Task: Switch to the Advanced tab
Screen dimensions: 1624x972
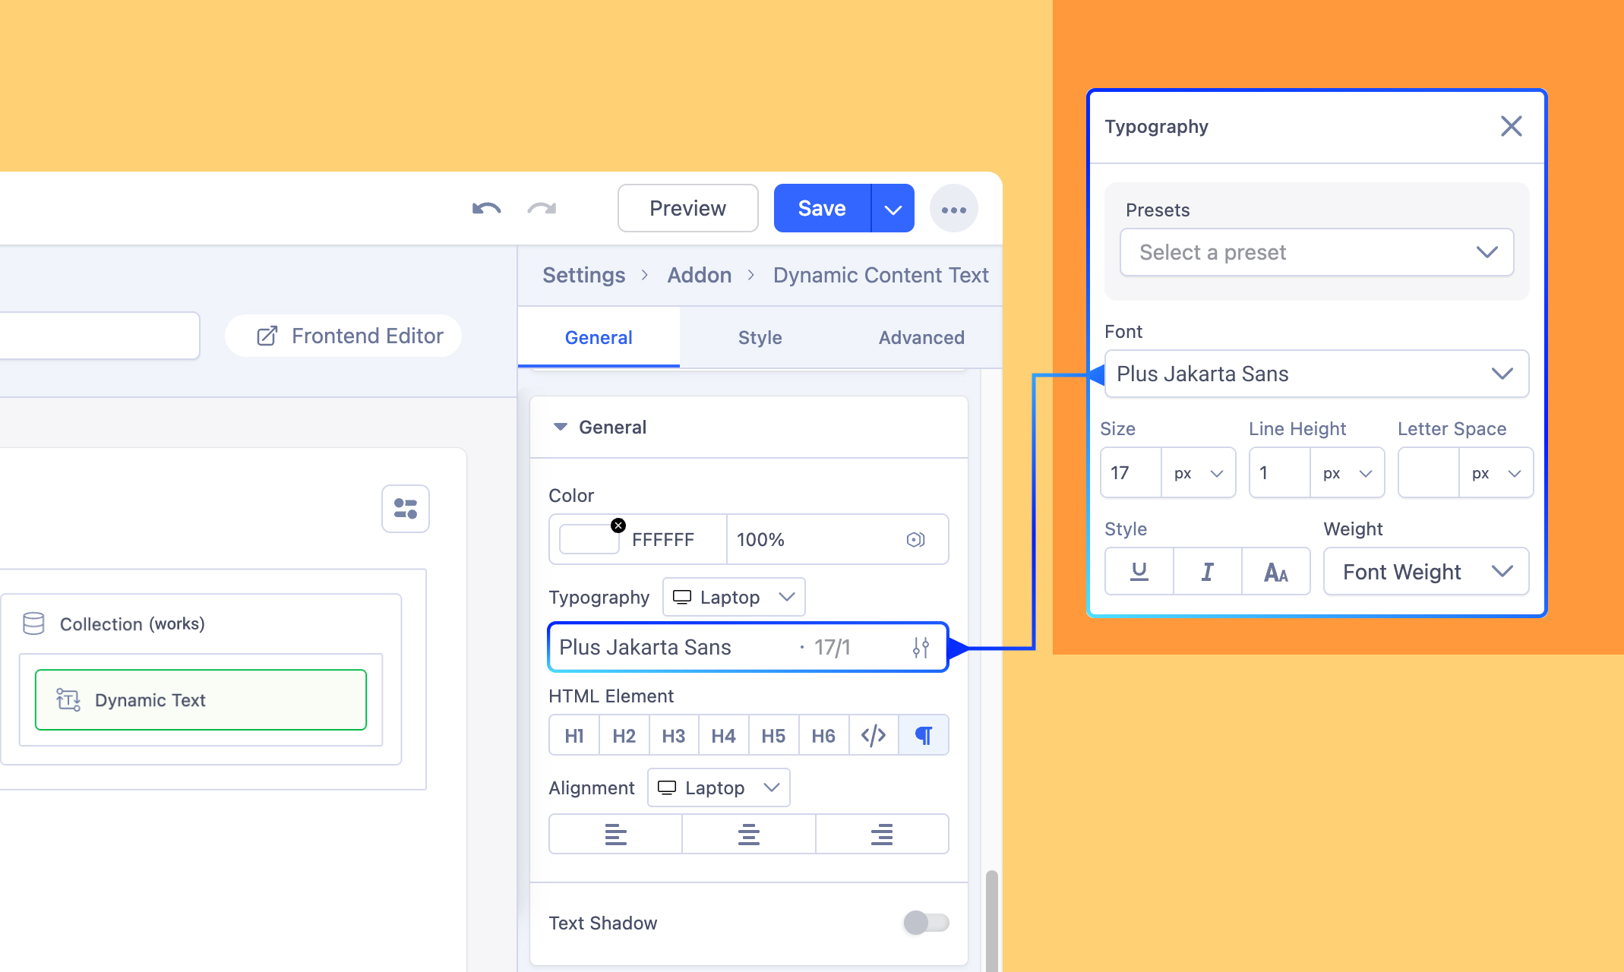Action: (x=921, y=337)
